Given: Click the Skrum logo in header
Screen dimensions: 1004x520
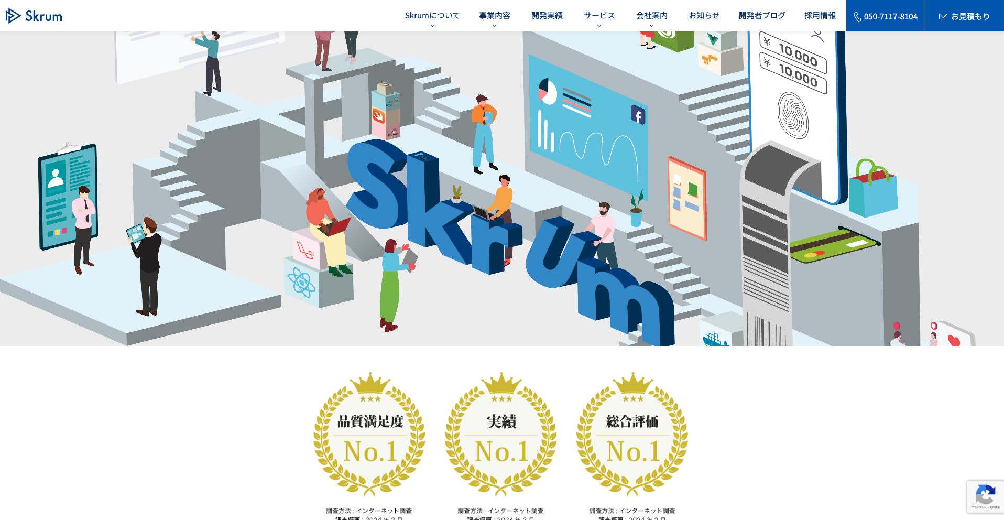Looking at the screenshot, I should click(34, 16).
